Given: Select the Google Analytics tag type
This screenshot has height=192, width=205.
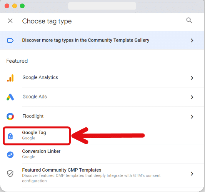Looking at the screenshot, I should [102, 78].
